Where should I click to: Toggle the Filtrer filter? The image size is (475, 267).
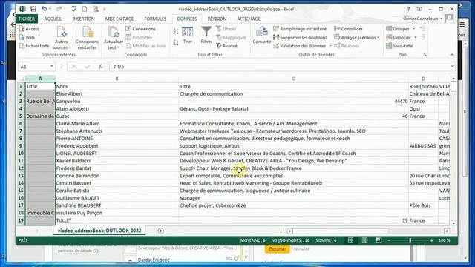pyautogui.click(x=206, y=36)
